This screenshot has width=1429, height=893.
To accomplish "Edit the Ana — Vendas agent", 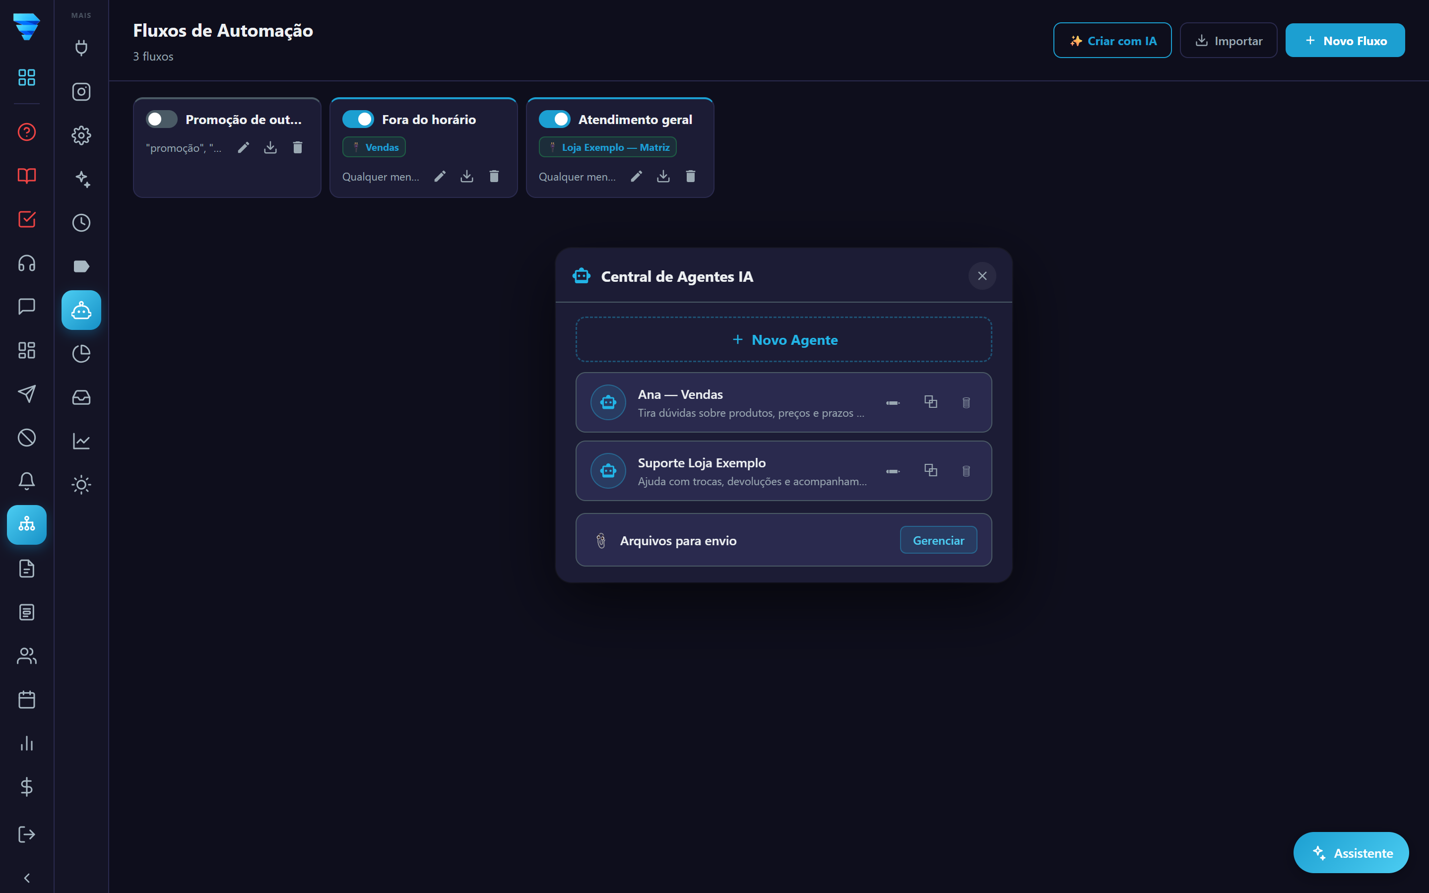I will click(x=893, y=403).
